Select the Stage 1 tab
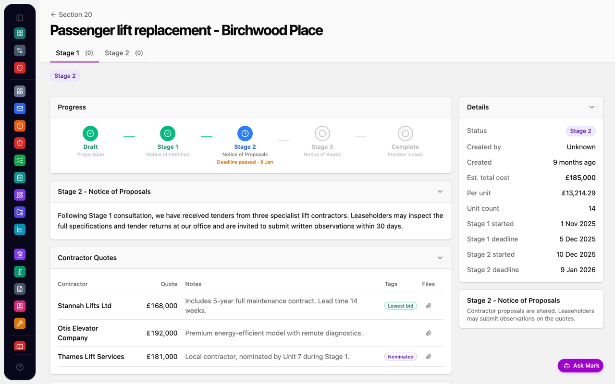The width and height of the screenshot is (615, 384). [x=74, y=53]
